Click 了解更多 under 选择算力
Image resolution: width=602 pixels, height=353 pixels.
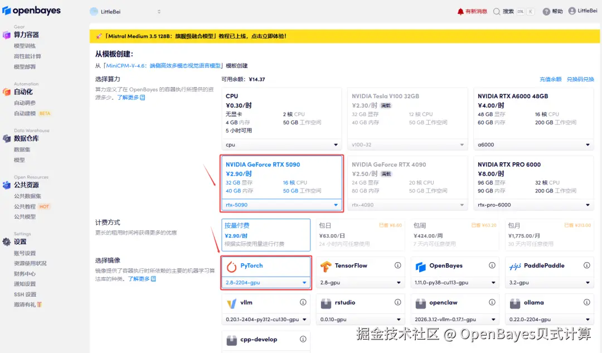click(131, 98)
